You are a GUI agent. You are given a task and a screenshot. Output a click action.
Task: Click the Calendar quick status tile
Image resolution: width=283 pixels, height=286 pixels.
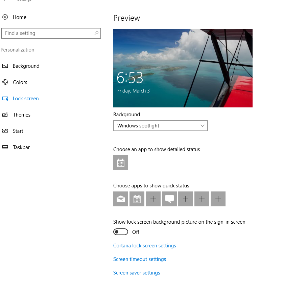point(137,199)
